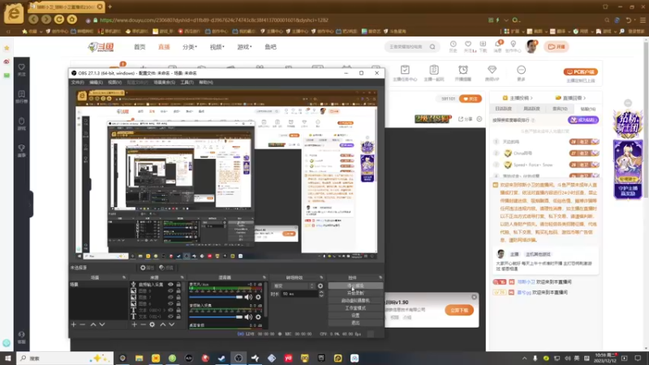Open the OBS Scene Collection menu
The image size is (649, 365).
coord(165,83)
